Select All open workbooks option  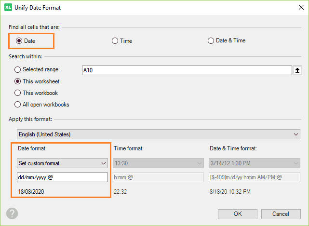[17, 105]
